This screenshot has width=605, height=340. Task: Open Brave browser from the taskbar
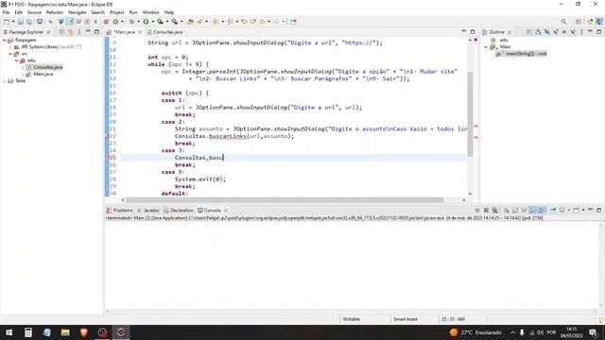click(x=84, y=332)
